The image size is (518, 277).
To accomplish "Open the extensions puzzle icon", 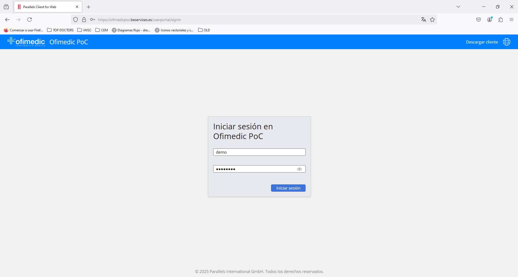I will [x=501, y=20].
